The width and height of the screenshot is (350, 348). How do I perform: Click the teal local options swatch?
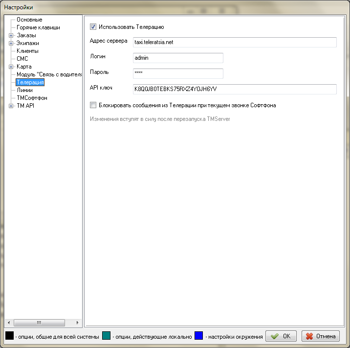106,336
